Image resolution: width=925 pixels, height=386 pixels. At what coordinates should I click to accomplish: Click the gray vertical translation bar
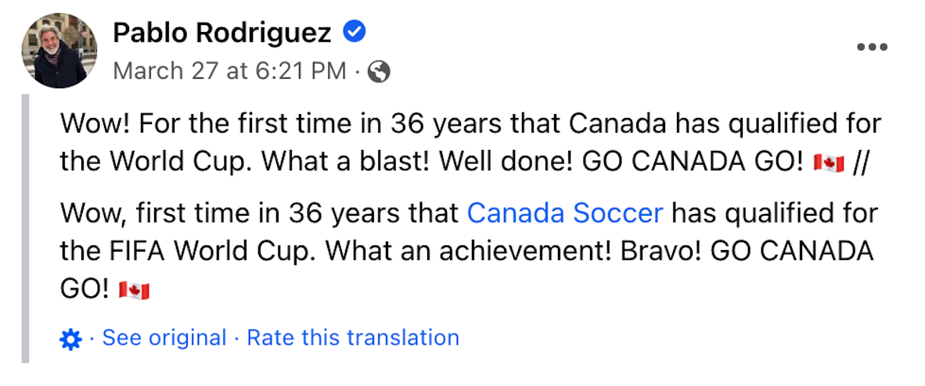(x=25, y=228)
